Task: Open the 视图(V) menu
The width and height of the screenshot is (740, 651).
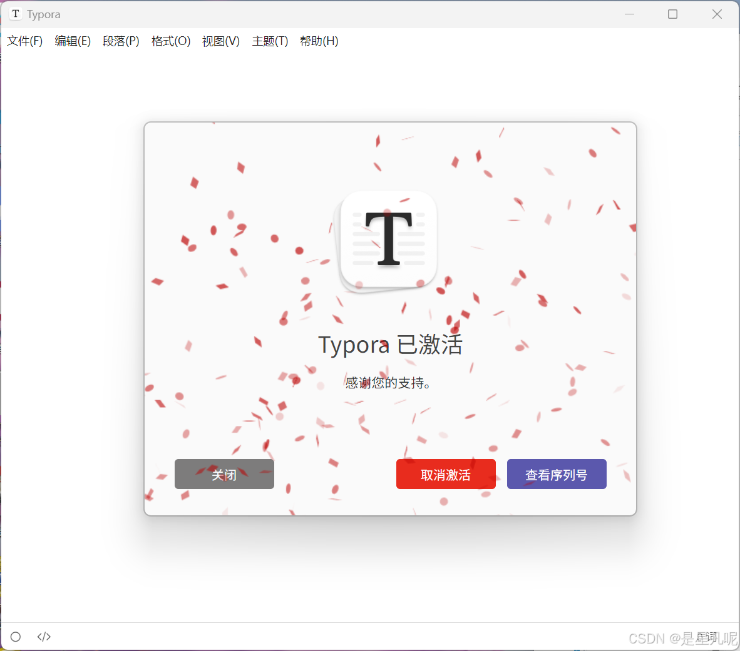Action: tap(221, 41)
